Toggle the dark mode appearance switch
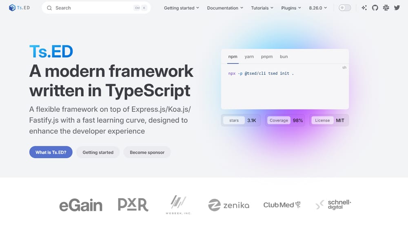 pos(345,8)
